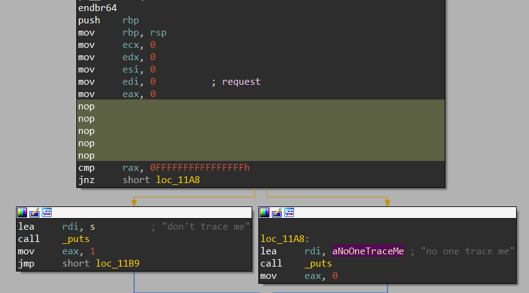This screenshot has height=293, width=529.
Task: Click the title bar of the left block
Action: tap(148, 213)
